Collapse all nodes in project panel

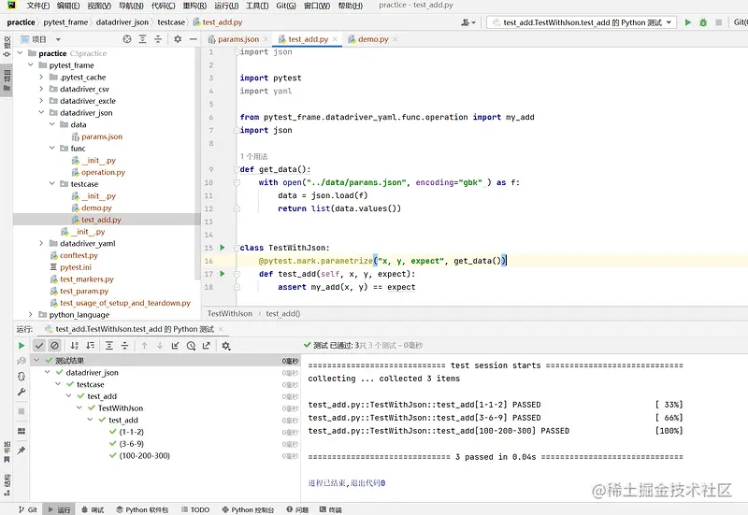pos(158,39)
